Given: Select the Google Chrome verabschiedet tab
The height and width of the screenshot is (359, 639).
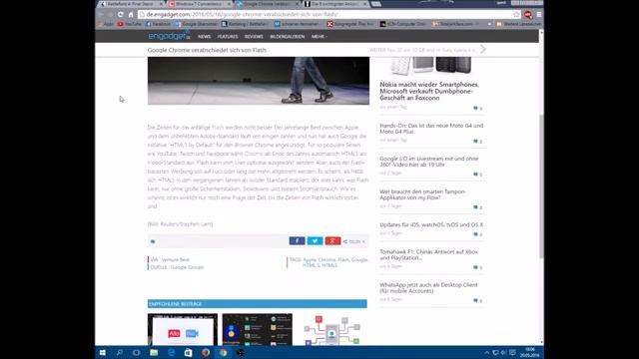Looking at the screenshot, I should pyautogui.click(x=268, y=4).
